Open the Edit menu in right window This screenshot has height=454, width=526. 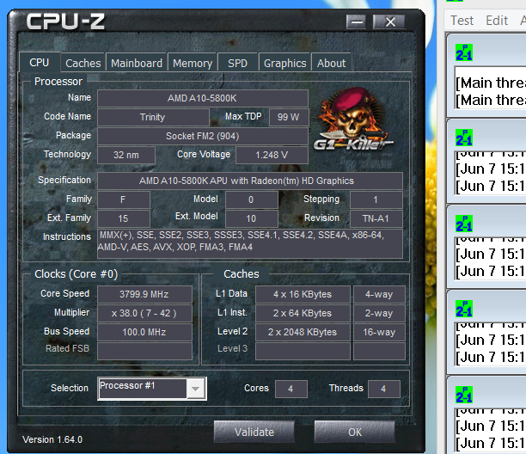coord(497,21)
